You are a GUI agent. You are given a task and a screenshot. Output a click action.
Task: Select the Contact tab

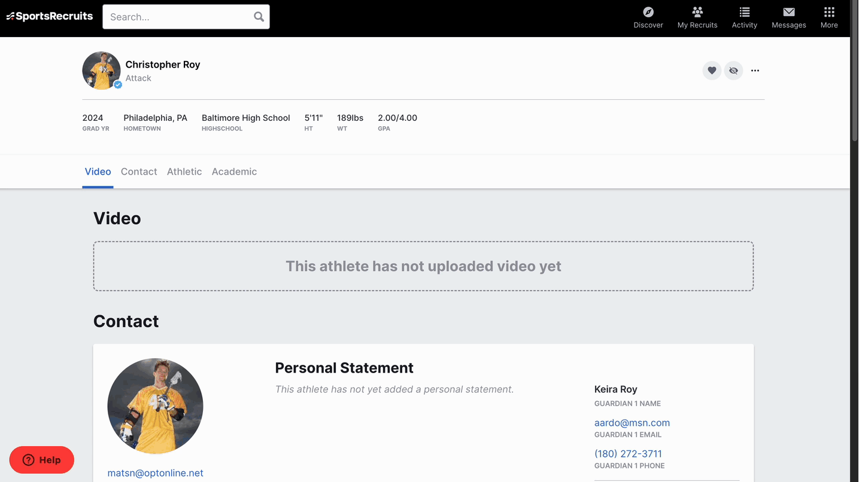(139, 172)
